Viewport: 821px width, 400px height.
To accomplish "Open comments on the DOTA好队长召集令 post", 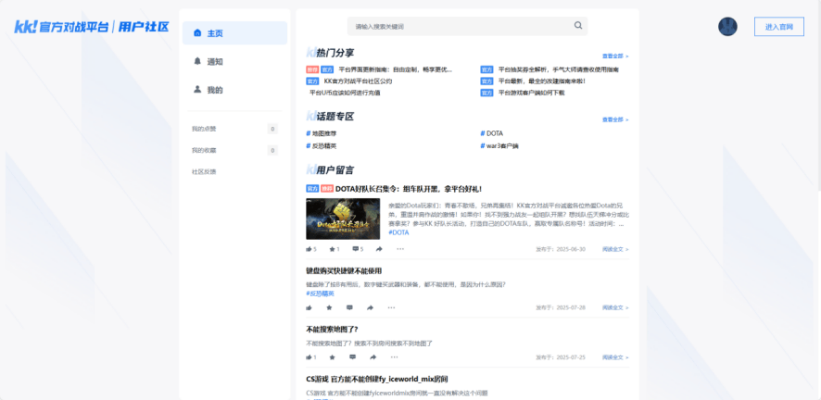I will point(358,249).
